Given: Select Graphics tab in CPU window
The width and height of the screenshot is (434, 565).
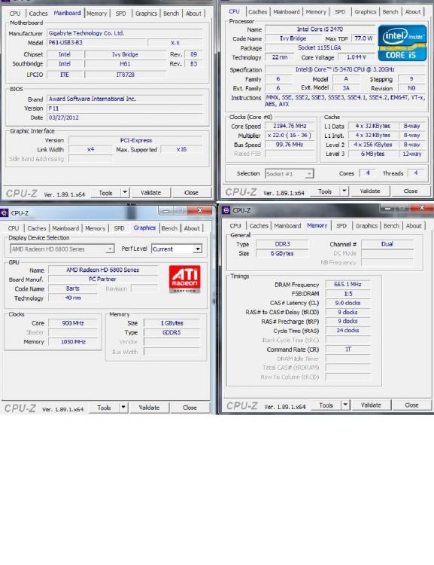Looking at the screenshot, I should click(366, 12).
